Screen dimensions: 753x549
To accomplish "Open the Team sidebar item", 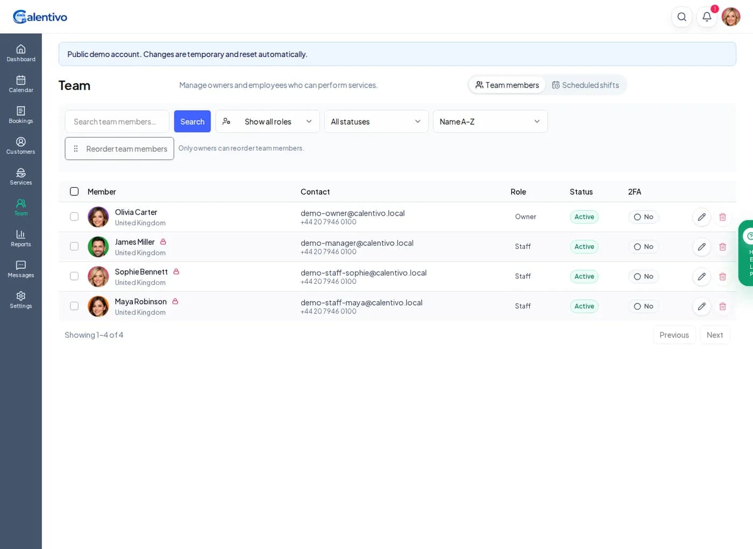I will pos(21,207).
